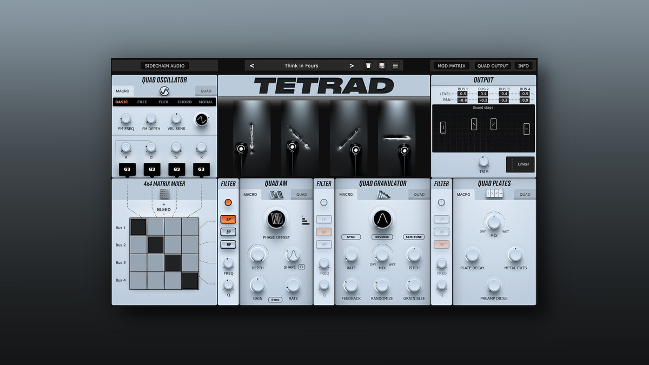Select Bus 1 marker in Sound stage
The width and height of the screenshot is (649, 365).
(x=443, y=127)
